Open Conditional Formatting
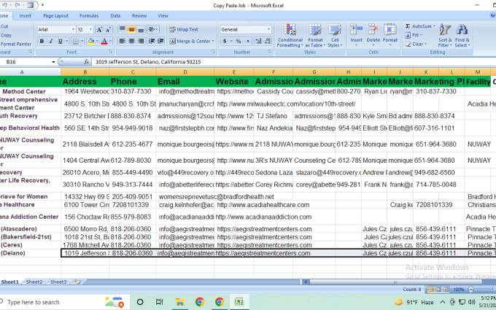Screen dimensions: 496x310 (x=290, y=36)
